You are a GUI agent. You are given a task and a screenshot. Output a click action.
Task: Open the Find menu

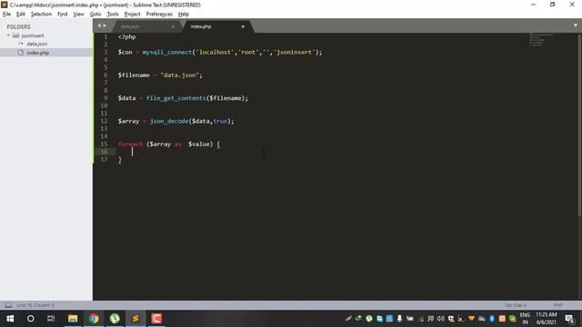(x=63, y=15)
